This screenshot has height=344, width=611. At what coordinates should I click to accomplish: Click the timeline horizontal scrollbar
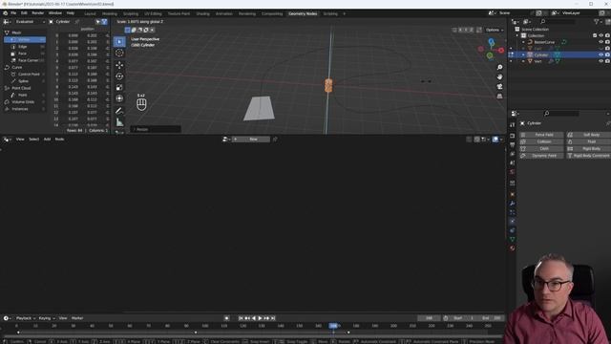[x=253, y=335]
